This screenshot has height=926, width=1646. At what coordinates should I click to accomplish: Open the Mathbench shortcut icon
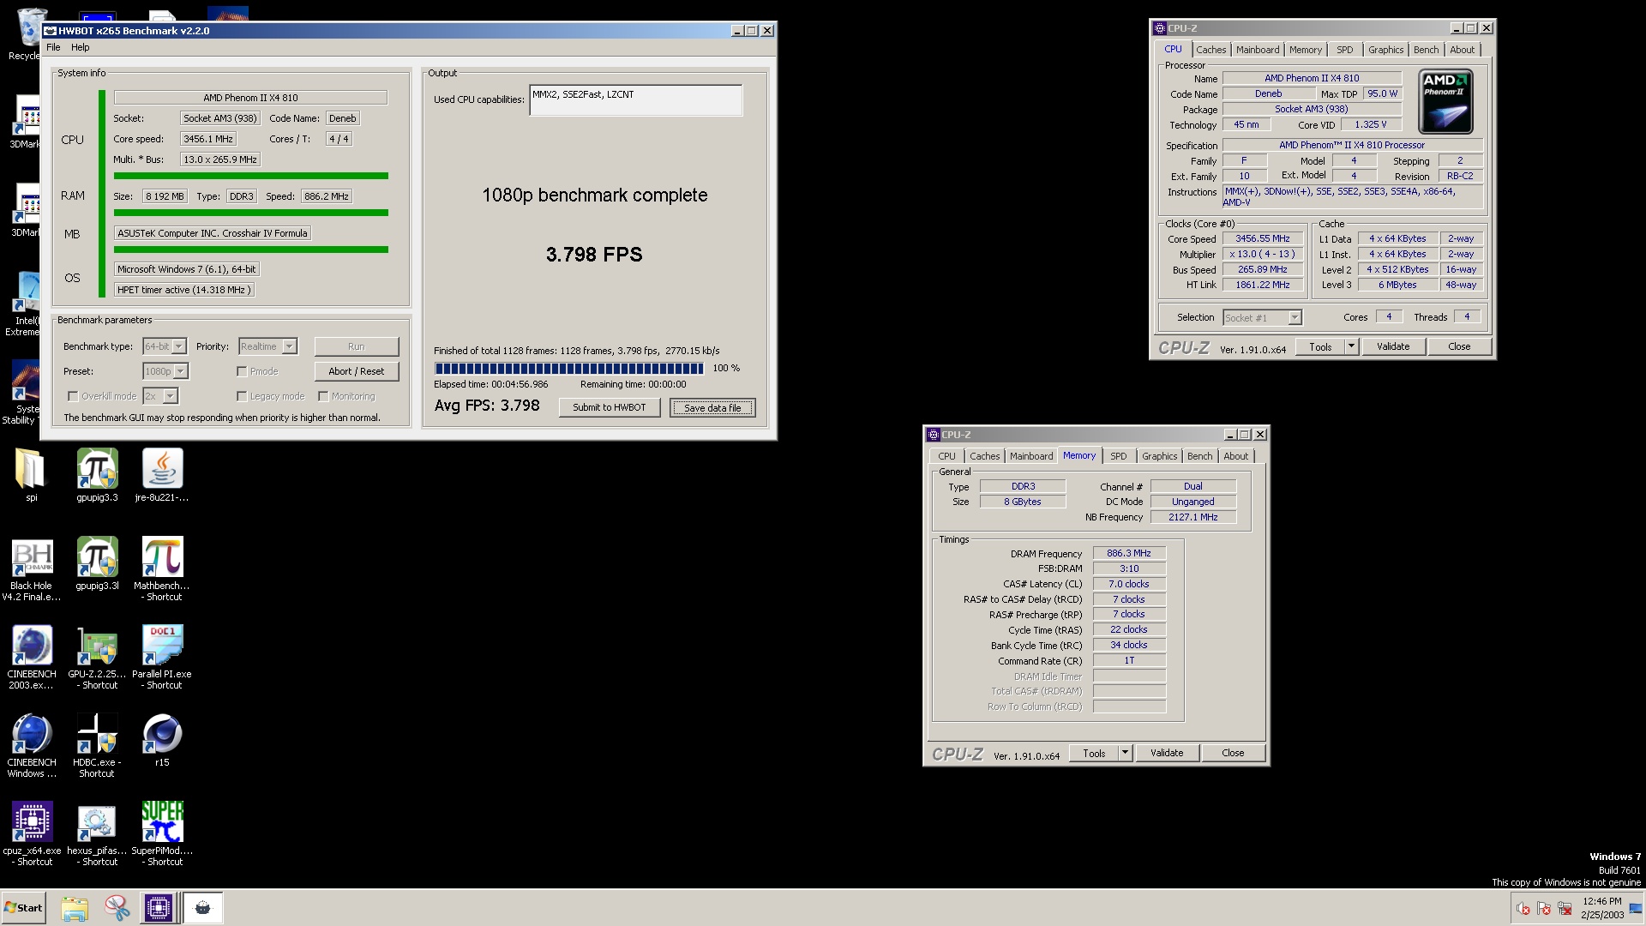[162, 568]
